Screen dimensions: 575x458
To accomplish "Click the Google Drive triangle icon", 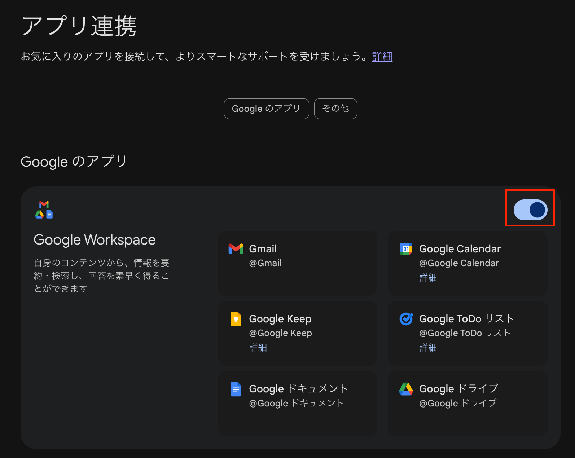I will [x=406, y=389].
